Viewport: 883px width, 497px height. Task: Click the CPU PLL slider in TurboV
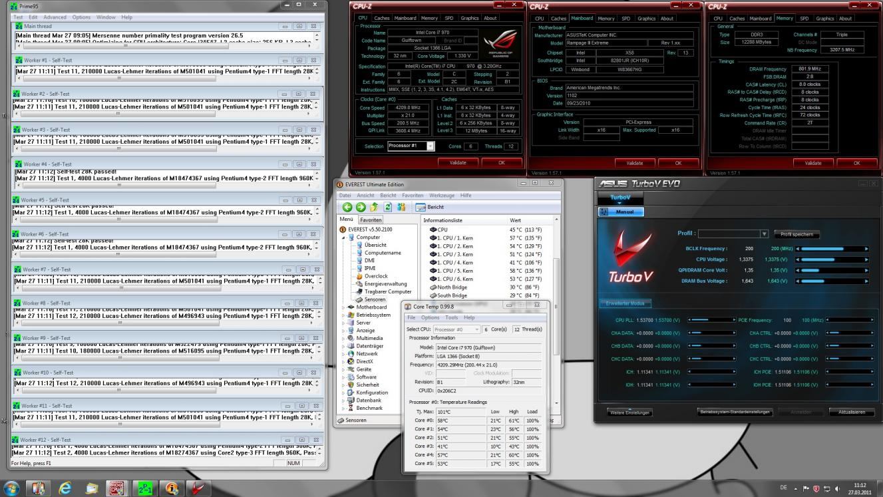point(711,320)
